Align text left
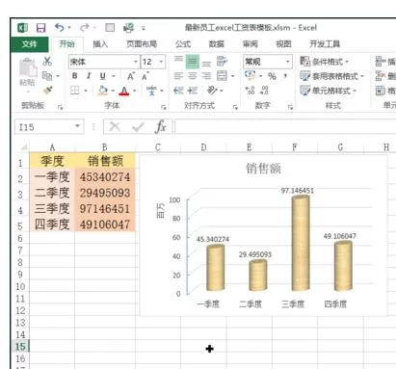This screenshot has height=369, width=396. [x=178, y=76]
